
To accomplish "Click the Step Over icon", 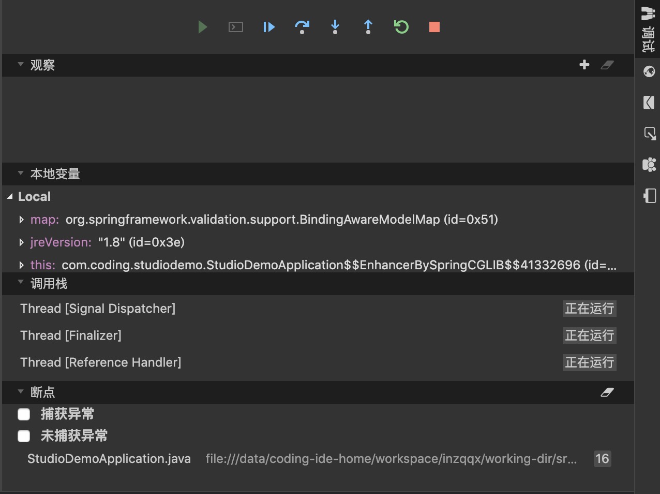I will [302, 27].
